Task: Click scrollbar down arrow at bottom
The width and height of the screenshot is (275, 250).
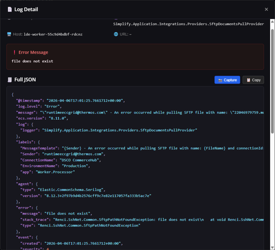Action: (x=272, y=248)
